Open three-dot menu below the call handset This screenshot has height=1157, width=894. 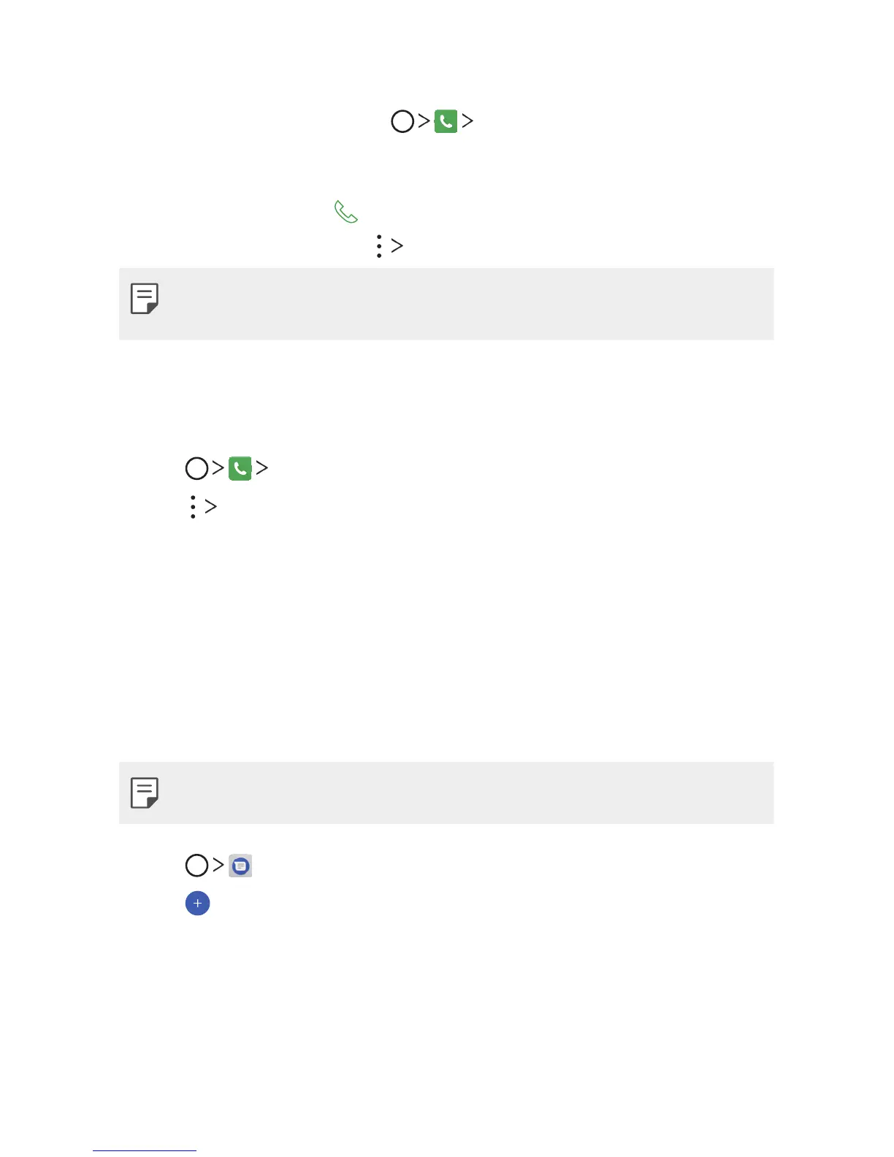pos(378,246)
